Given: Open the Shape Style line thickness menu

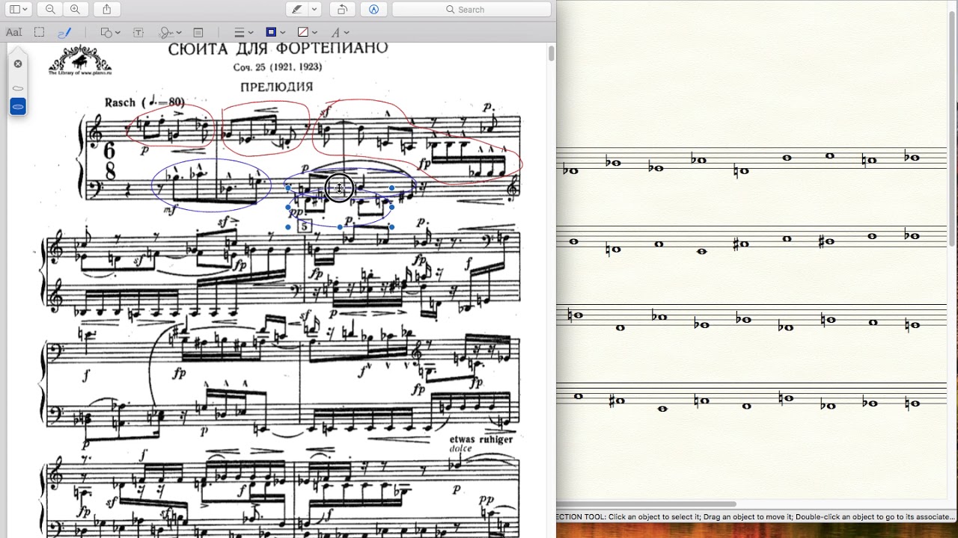Looking at the screenshot, I should [x=243, y=32].
